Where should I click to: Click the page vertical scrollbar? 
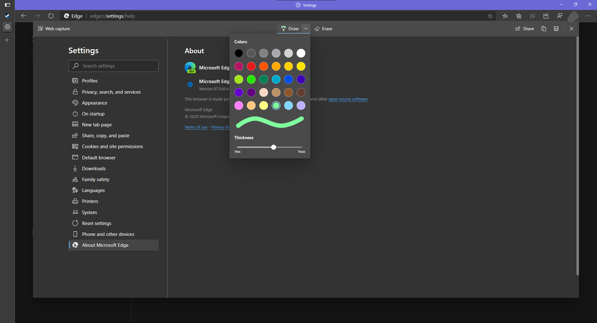point(577,156)
